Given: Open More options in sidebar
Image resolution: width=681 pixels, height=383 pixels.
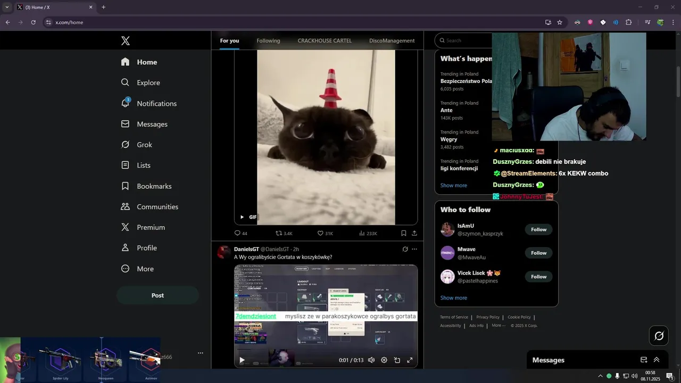Looking at the screenshot, I should (138, 269).
